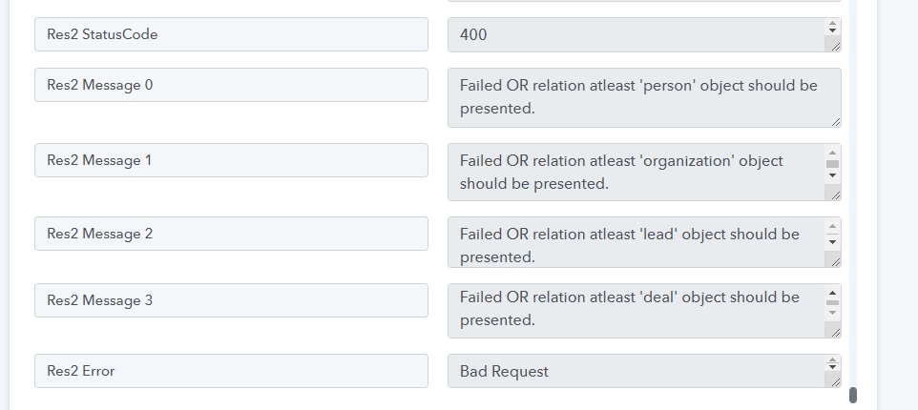
Task: Click the Res2 Message 2 label field
Action: [231, 234]
